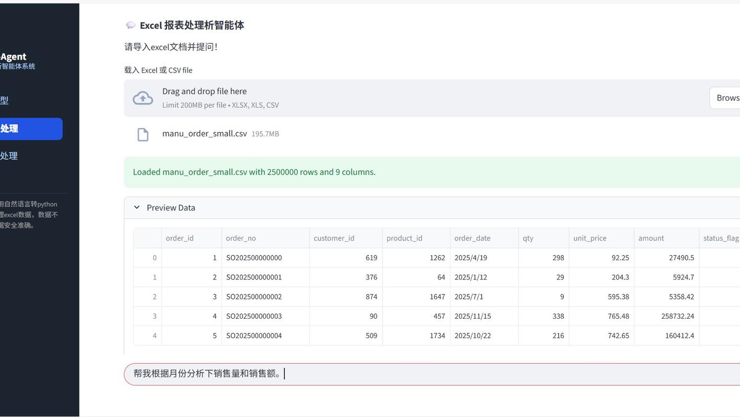Image resolution: width=740 pixels, height=417 pixels.
Task: Select the highlighted blue sidebar menu item
Action: (31, 129)
